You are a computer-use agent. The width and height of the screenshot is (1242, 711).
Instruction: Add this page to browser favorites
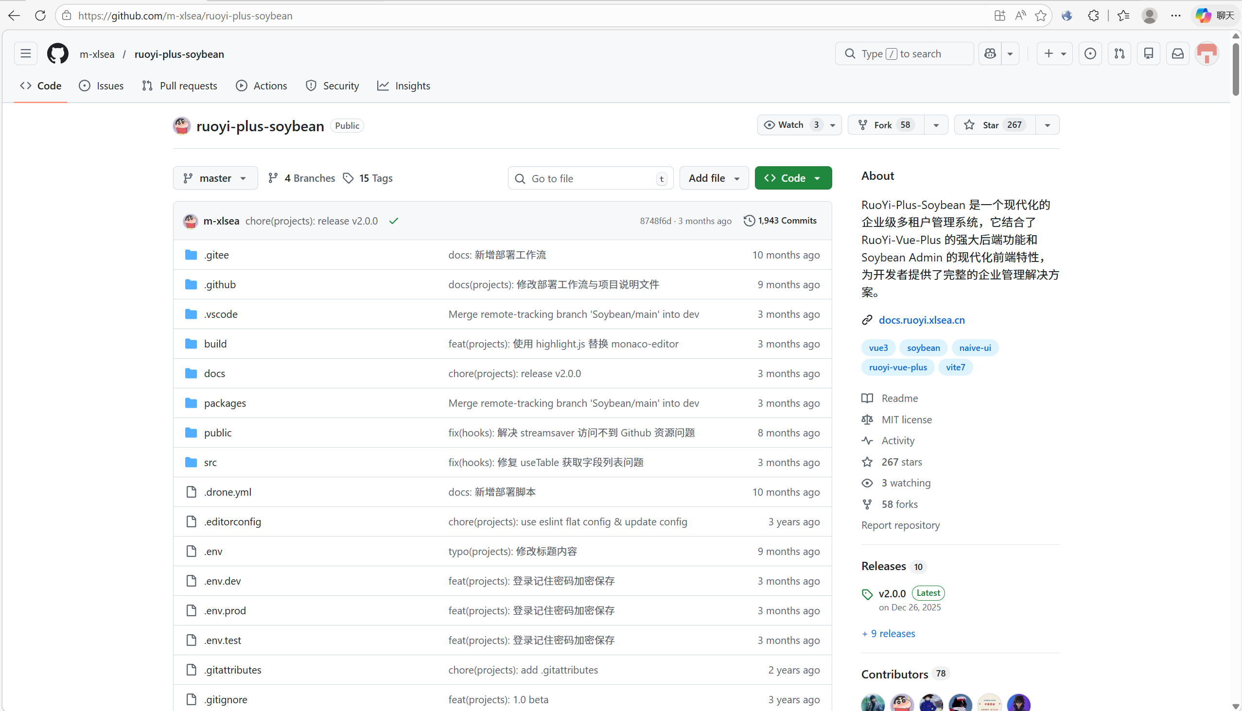1040,16
